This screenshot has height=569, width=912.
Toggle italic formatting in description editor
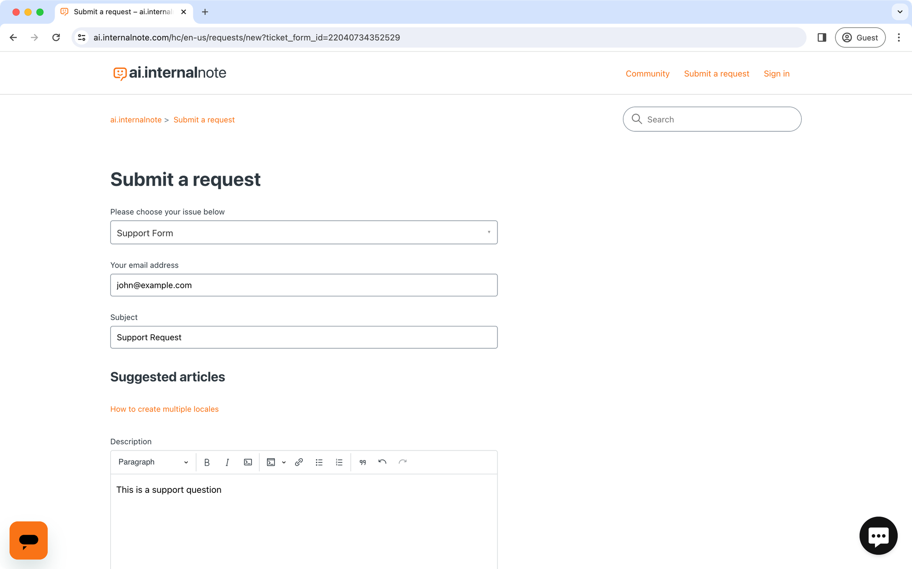click(x=227, y=462)
